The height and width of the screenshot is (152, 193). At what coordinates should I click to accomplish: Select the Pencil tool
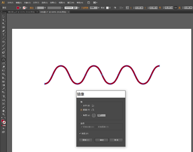pos(4,49)
